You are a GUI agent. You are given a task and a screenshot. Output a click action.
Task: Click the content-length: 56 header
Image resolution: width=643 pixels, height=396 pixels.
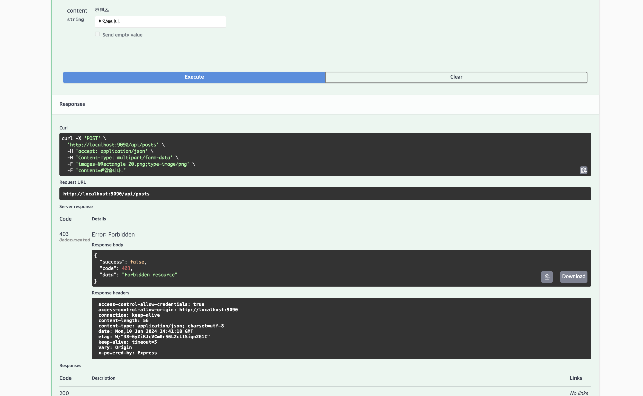click(123, 320)
